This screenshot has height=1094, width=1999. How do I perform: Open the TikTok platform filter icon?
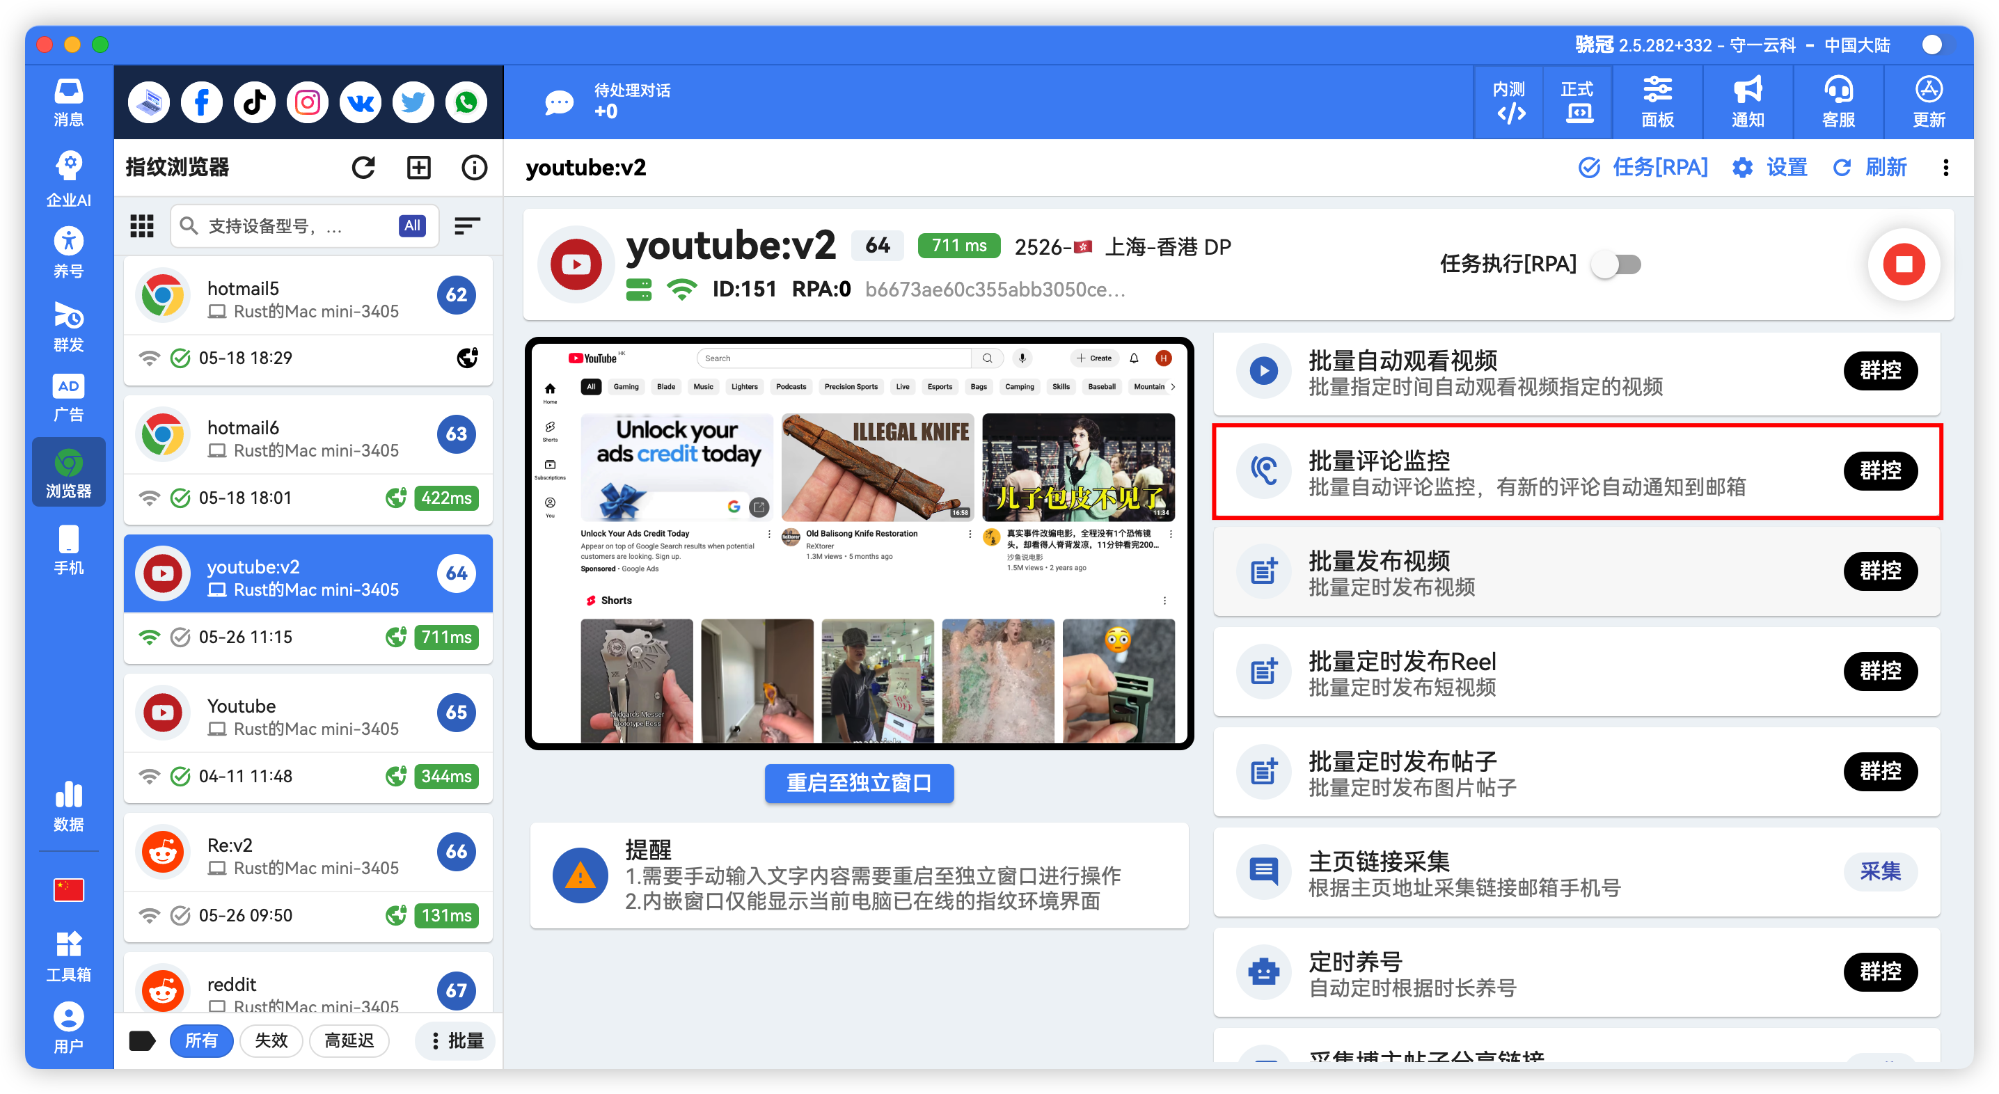[x=255, y=102]
